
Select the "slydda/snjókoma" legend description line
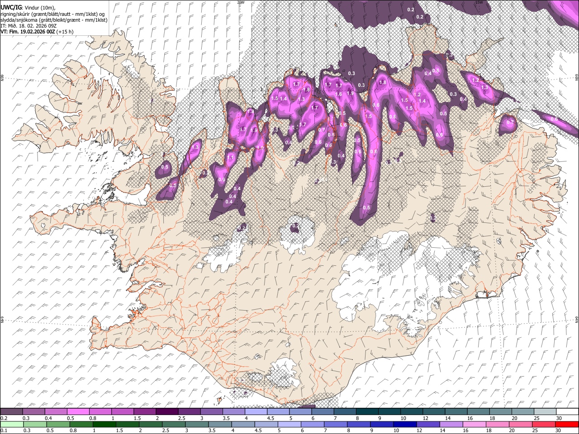point(54,20)
